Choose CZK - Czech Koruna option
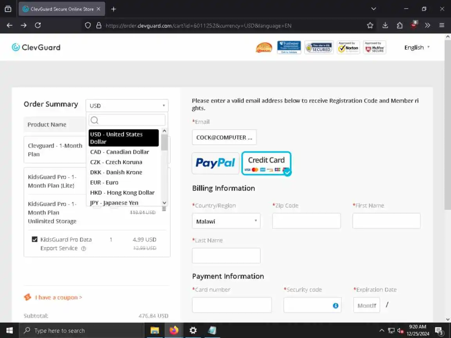This screenshot has width=451, height=338. tap(124, 162)
